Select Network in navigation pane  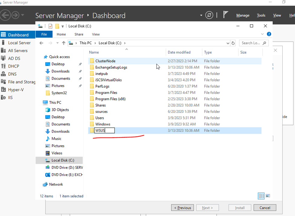click(x=56, y=184)
